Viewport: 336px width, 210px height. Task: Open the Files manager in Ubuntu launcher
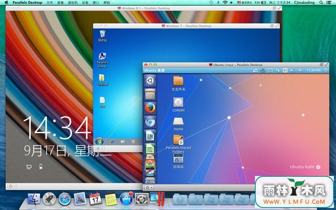(x=150, y=94)
